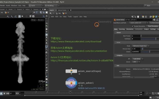Click the axiom_sourceShape1 node icon
Viewport: 159px width, 99px height.
71,71
